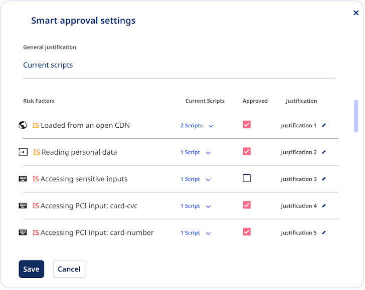Click the globe icon beside Loaded from an open CDN

click(23, 125)
